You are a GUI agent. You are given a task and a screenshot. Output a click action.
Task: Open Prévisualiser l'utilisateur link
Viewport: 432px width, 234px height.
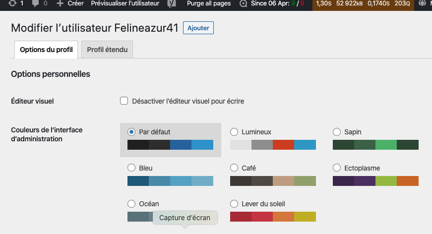(x=125, y=3)
